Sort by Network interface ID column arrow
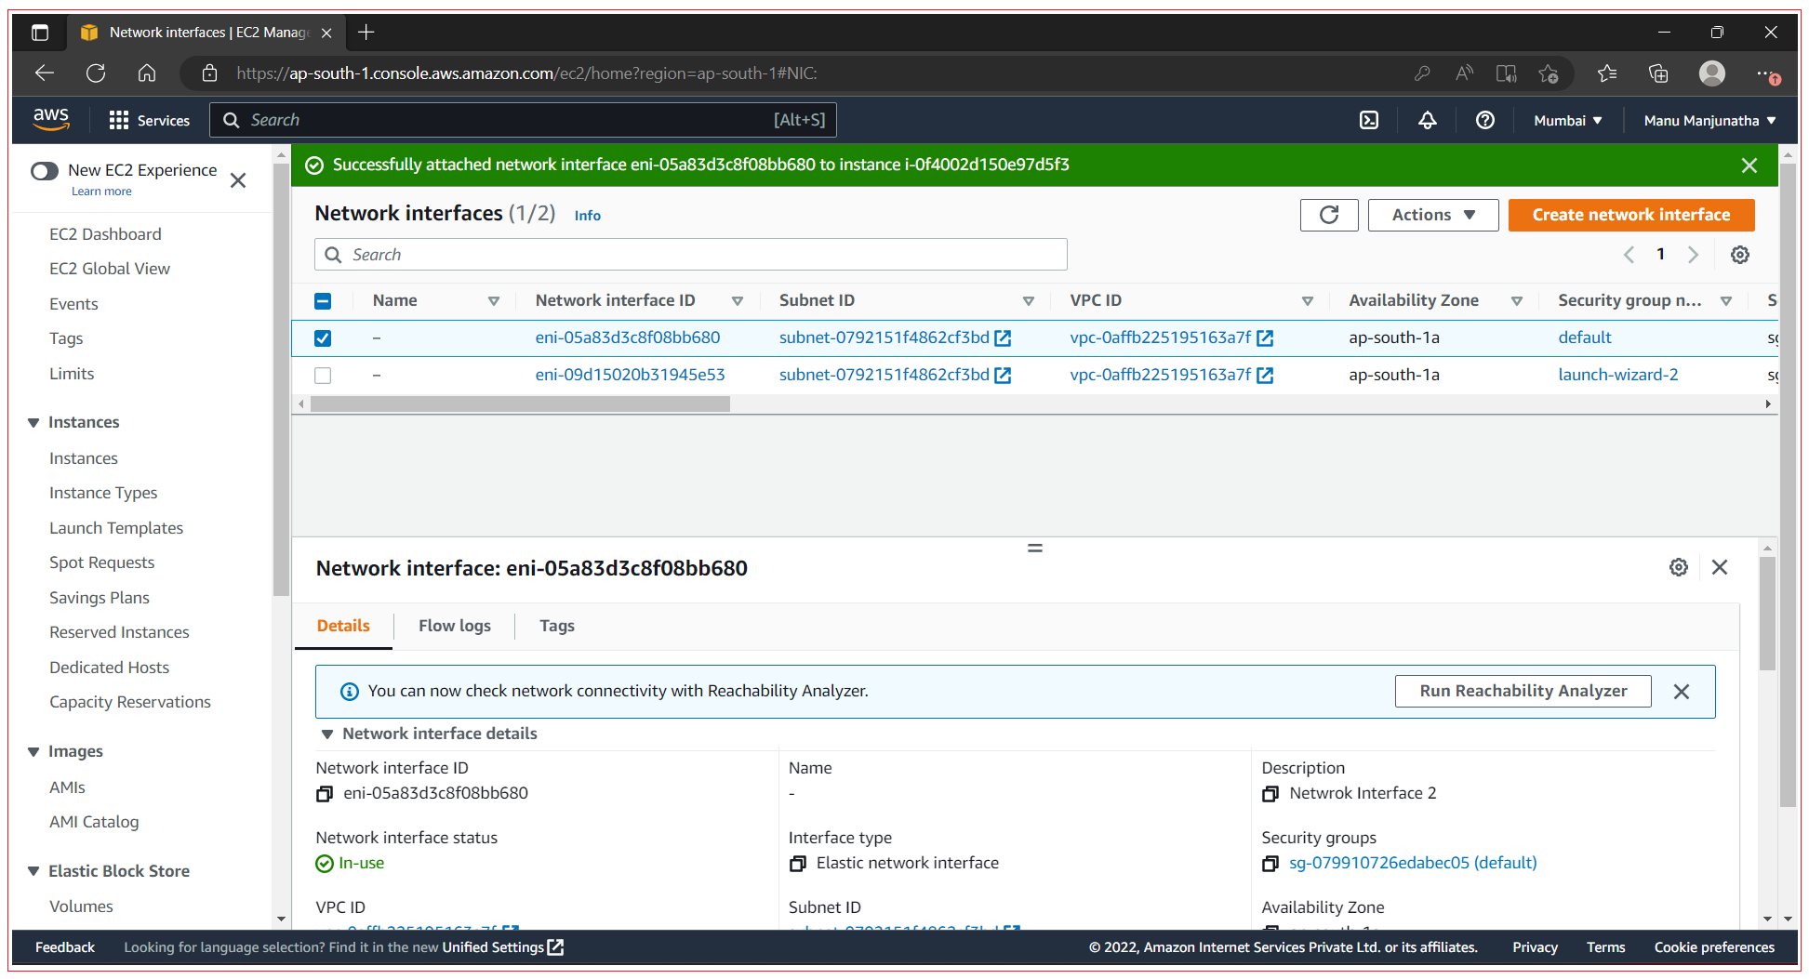The image size is (1809, 979). point(738,301)
